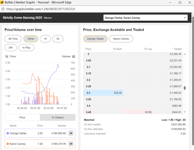
Task: Click the 3.2 price cell
Action: coord(88,80)
